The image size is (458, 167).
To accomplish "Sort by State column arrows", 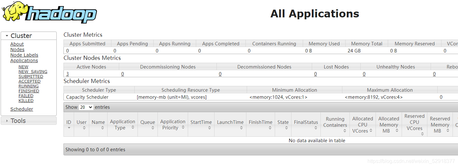I will coord(286,128).
